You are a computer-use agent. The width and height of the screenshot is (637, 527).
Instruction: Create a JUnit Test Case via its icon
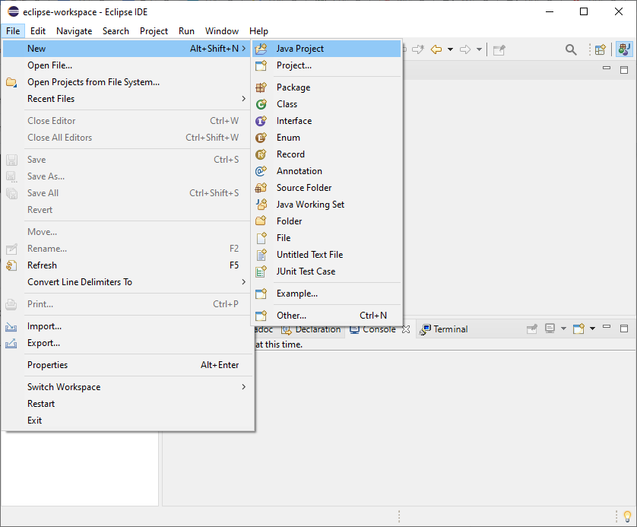click(260, 271)
